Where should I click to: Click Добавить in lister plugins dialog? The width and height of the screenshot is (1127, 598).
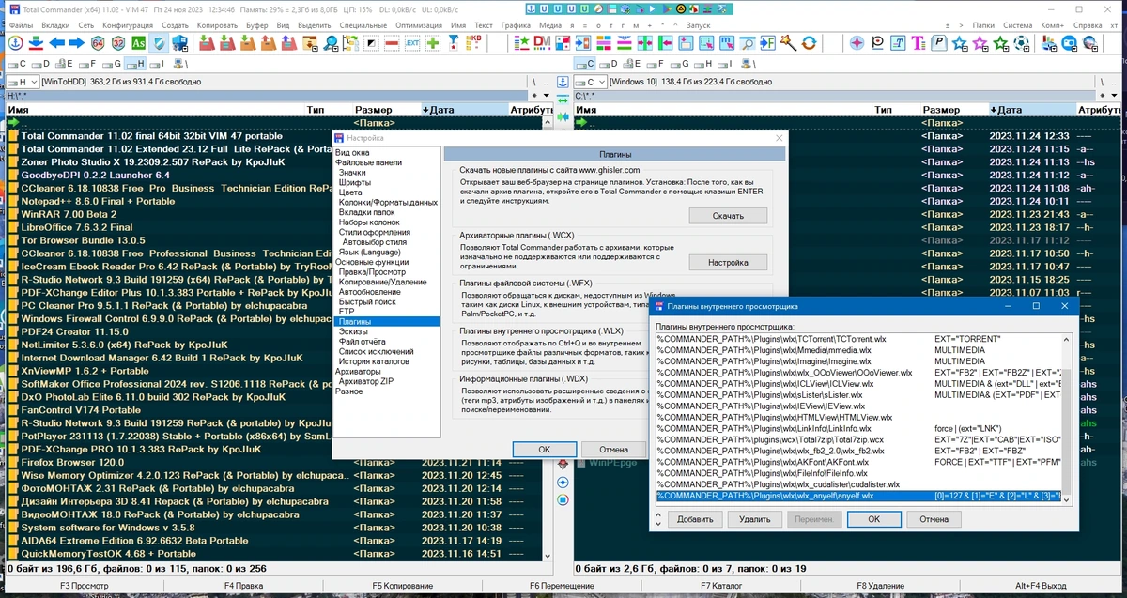click(x=695, y=519)
